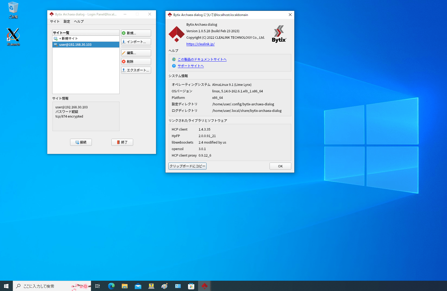This screenshot has height=291, width=447.
Task: Click the question mark support site icon
Action: point(174,66)
